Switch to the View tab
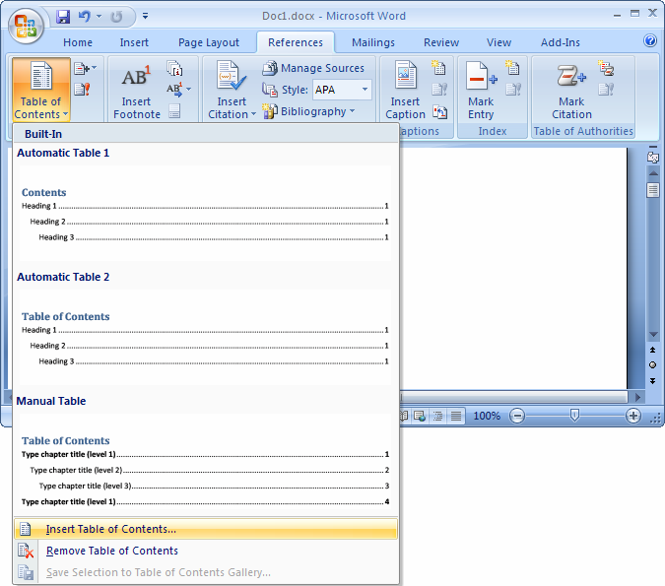 (499, 42)
